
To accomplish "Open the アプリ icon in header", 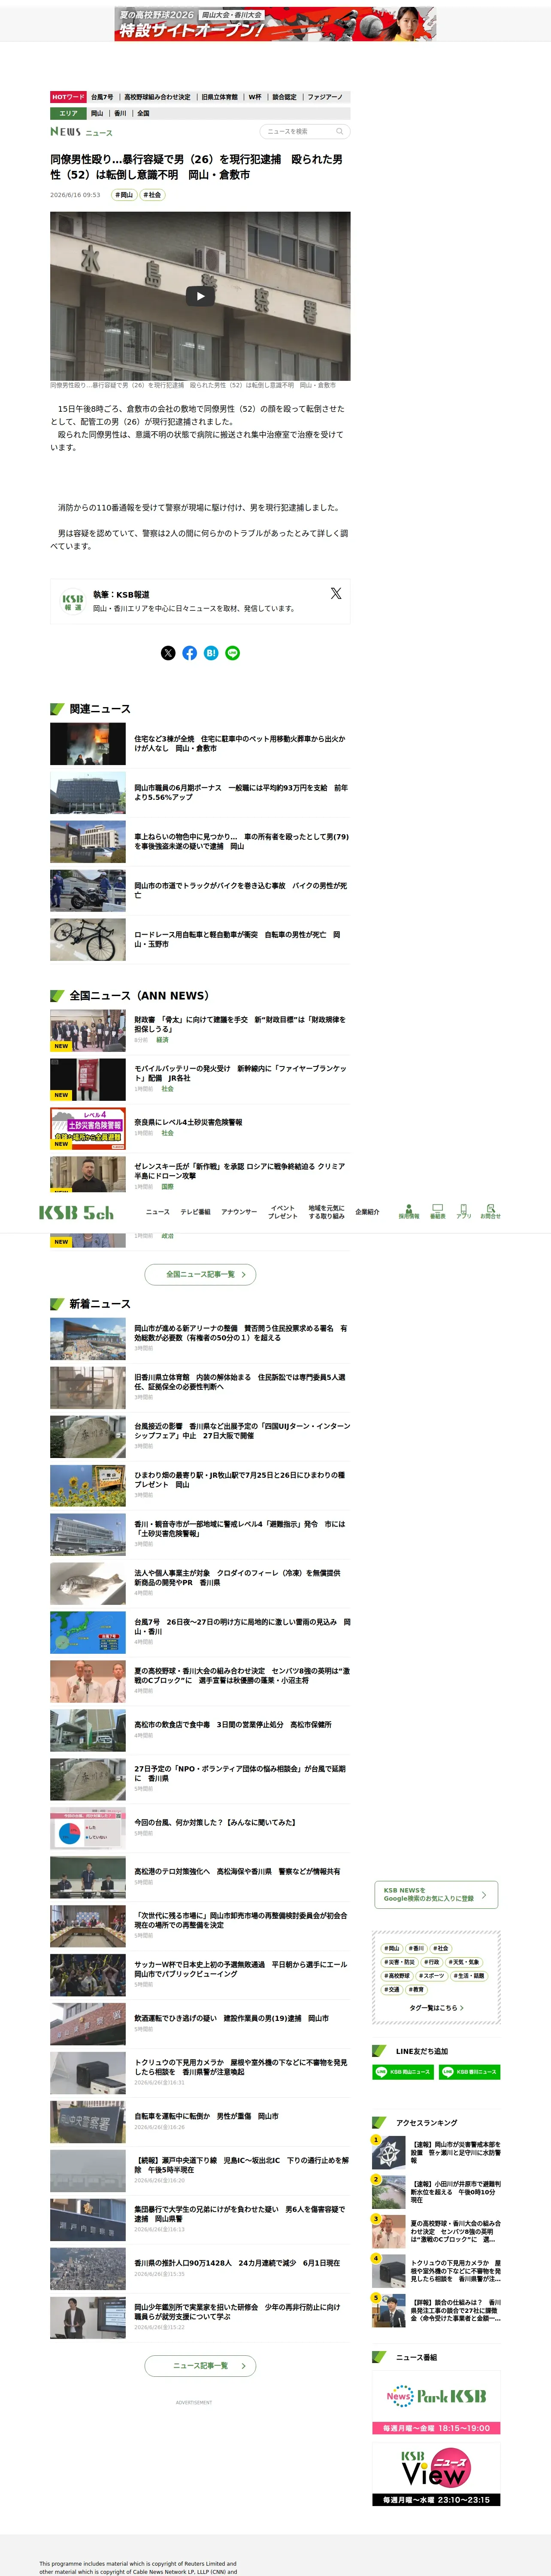I will 464,1211.
